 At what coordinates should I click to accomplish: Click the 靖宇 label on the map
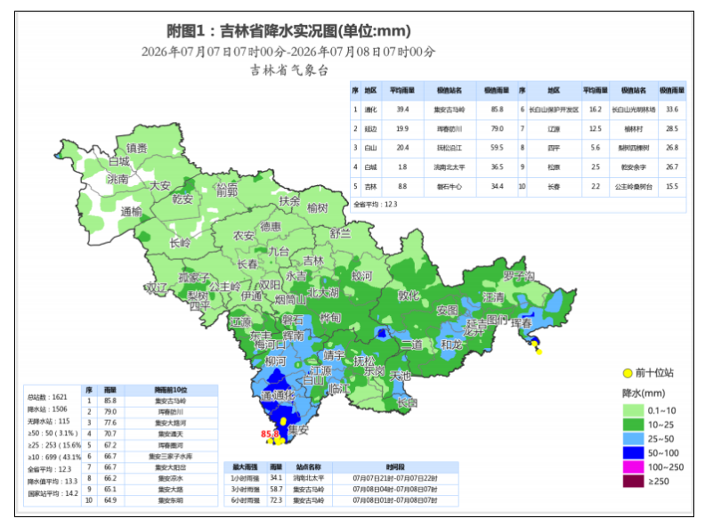[x=334, y=354]
